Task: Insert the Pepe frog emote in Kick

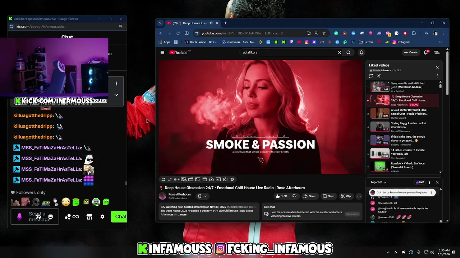Action: coord(46,202)
